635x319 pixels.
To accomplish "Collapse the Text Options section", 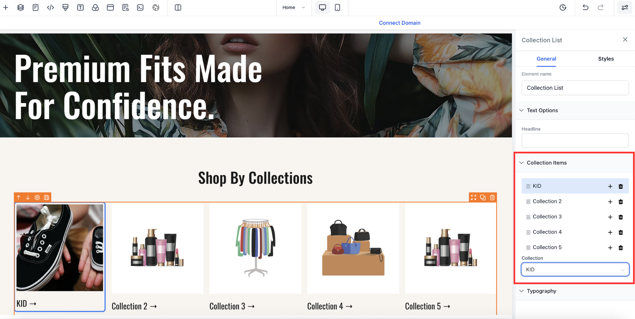I will point(542,110).
